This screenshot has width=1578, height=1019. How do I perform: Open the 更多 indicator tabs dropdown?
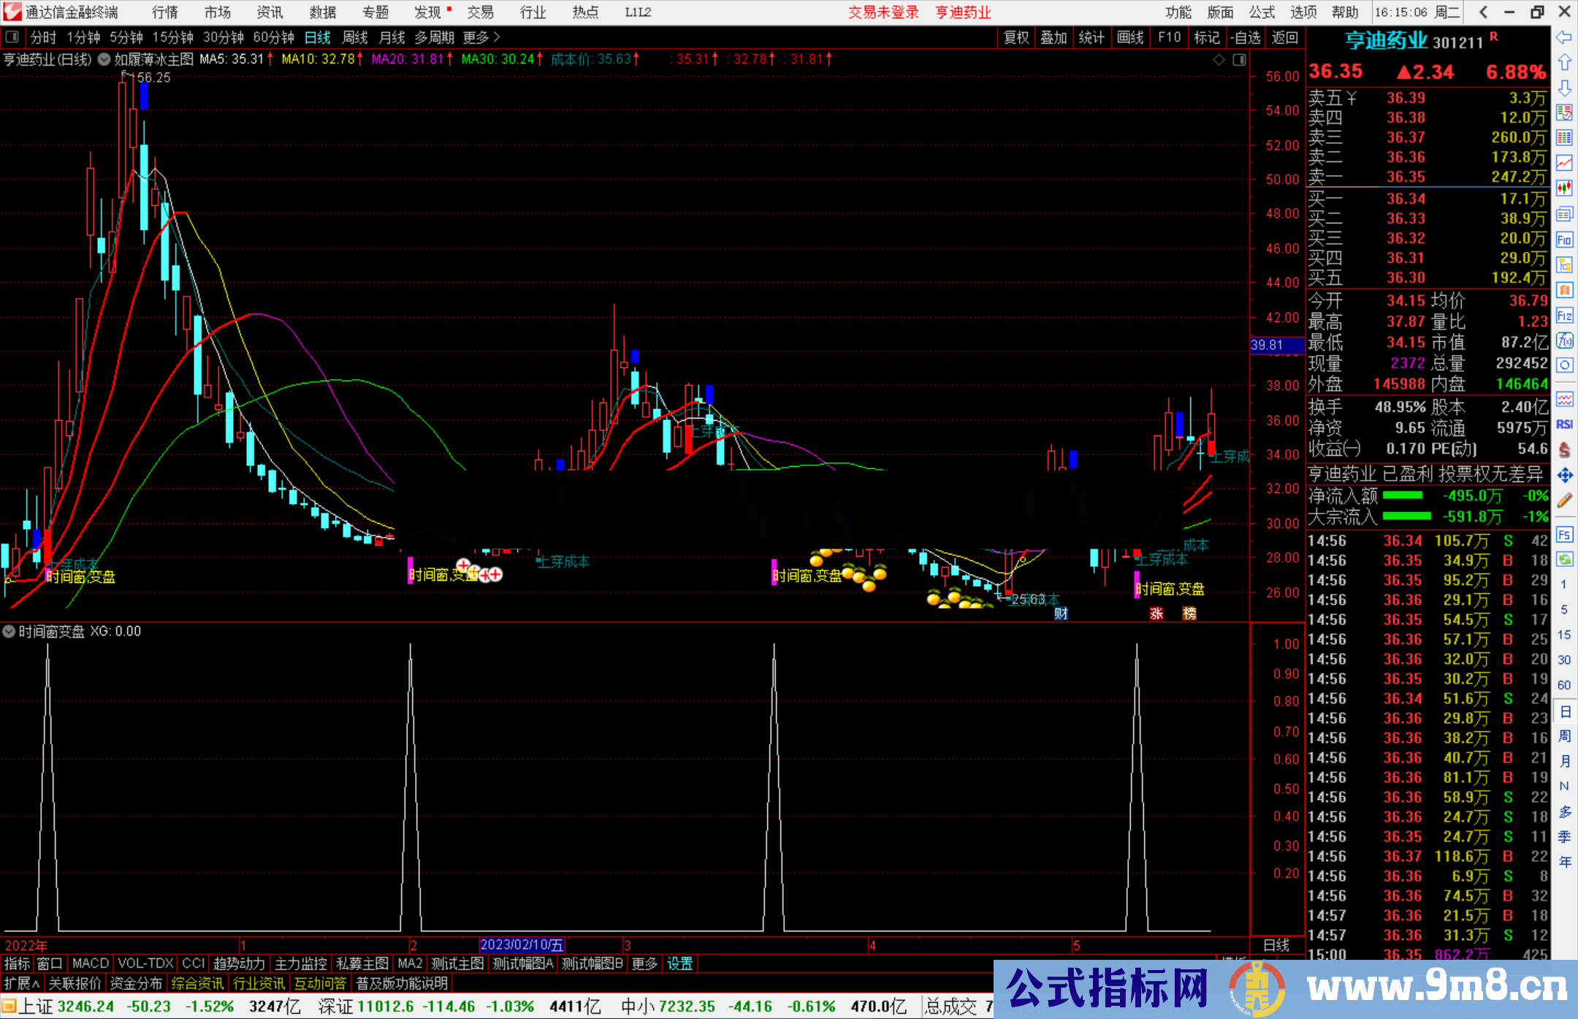point(644,963)
